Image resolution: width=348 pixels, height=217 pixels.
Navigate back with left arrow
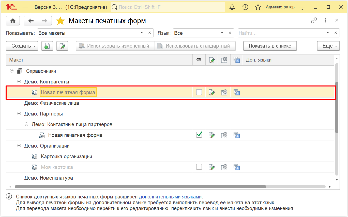click(x=31, y=21)
